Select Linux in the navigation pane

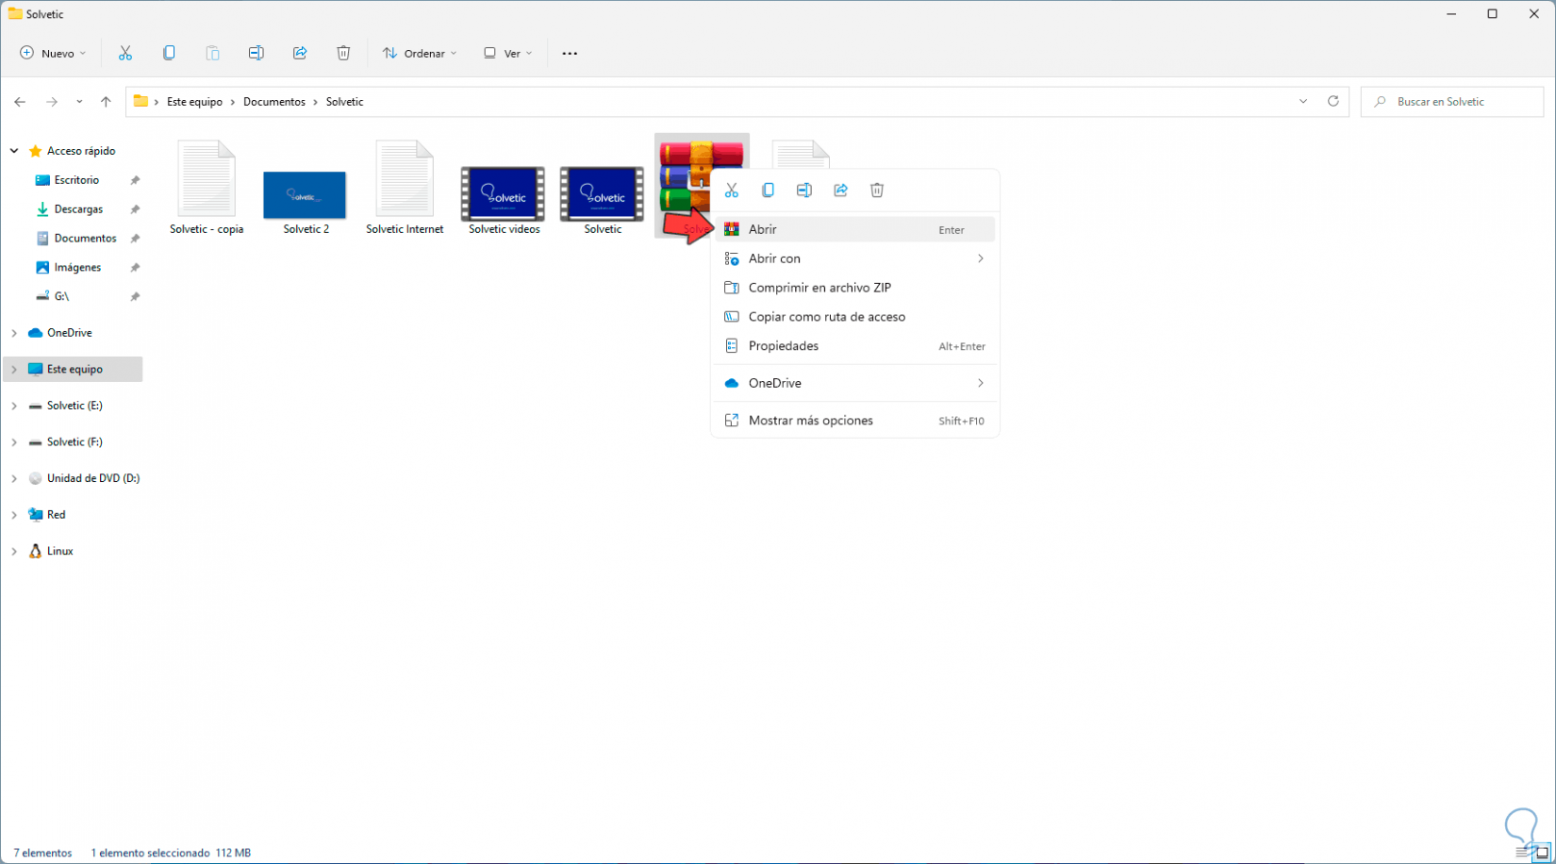click(x=60, y=551)
